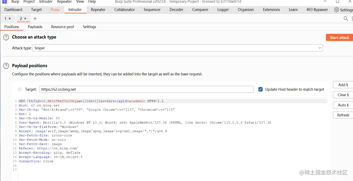Image resolution: width=353 pixels, height=181 pixels.
Task: Click the Sec-Fetch-Mode: no-cors line
Action: [x=42, y=140]
